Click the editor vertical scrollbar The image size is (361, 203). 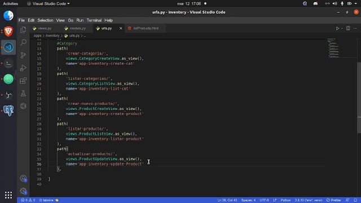coord(359,98)
